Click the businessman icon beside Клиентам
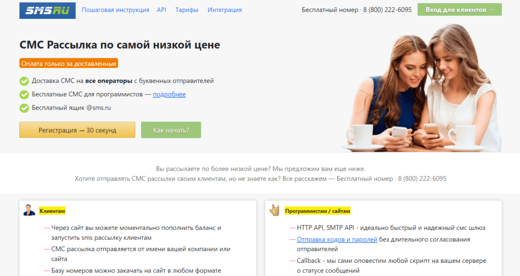The width and height of the screenshot is (520, 276). click(29, 211)
